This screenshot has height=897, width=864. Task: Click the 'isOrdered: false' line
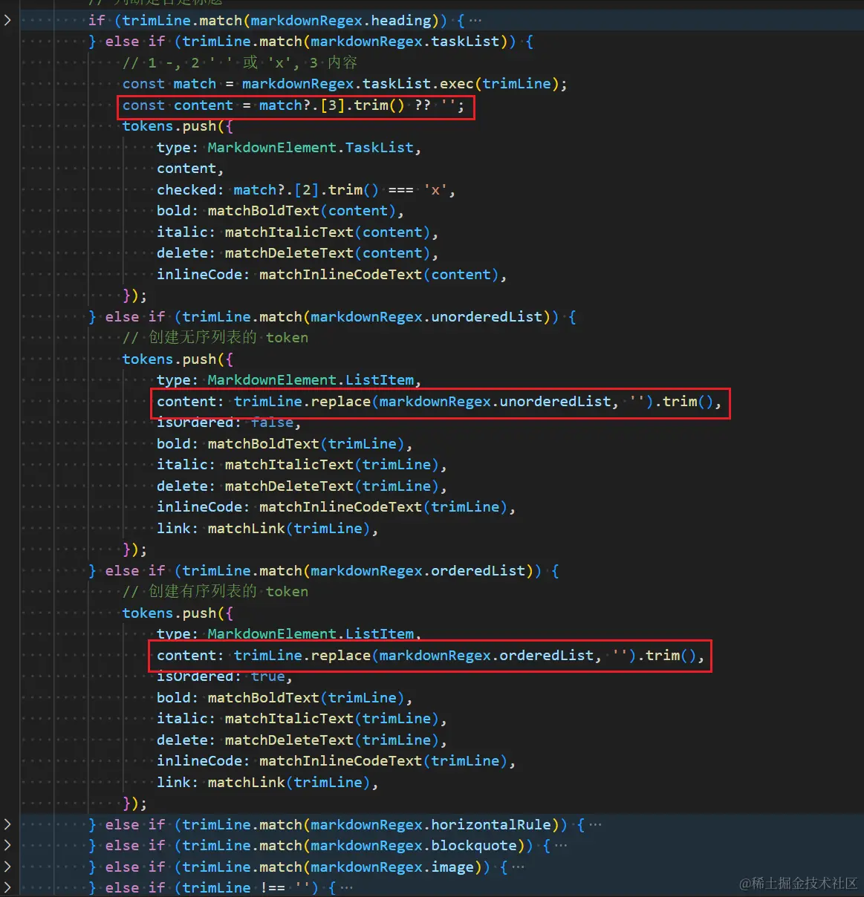pos(229,423)
